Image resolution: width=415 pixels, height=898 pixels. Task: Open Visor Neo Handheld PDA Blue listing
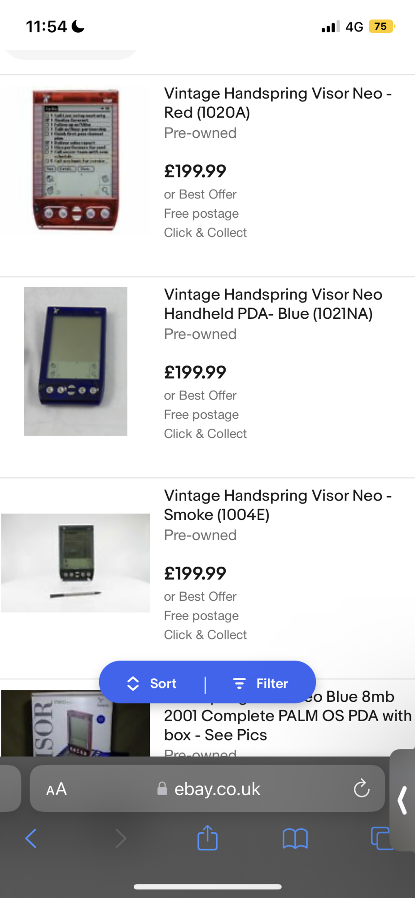273,304
